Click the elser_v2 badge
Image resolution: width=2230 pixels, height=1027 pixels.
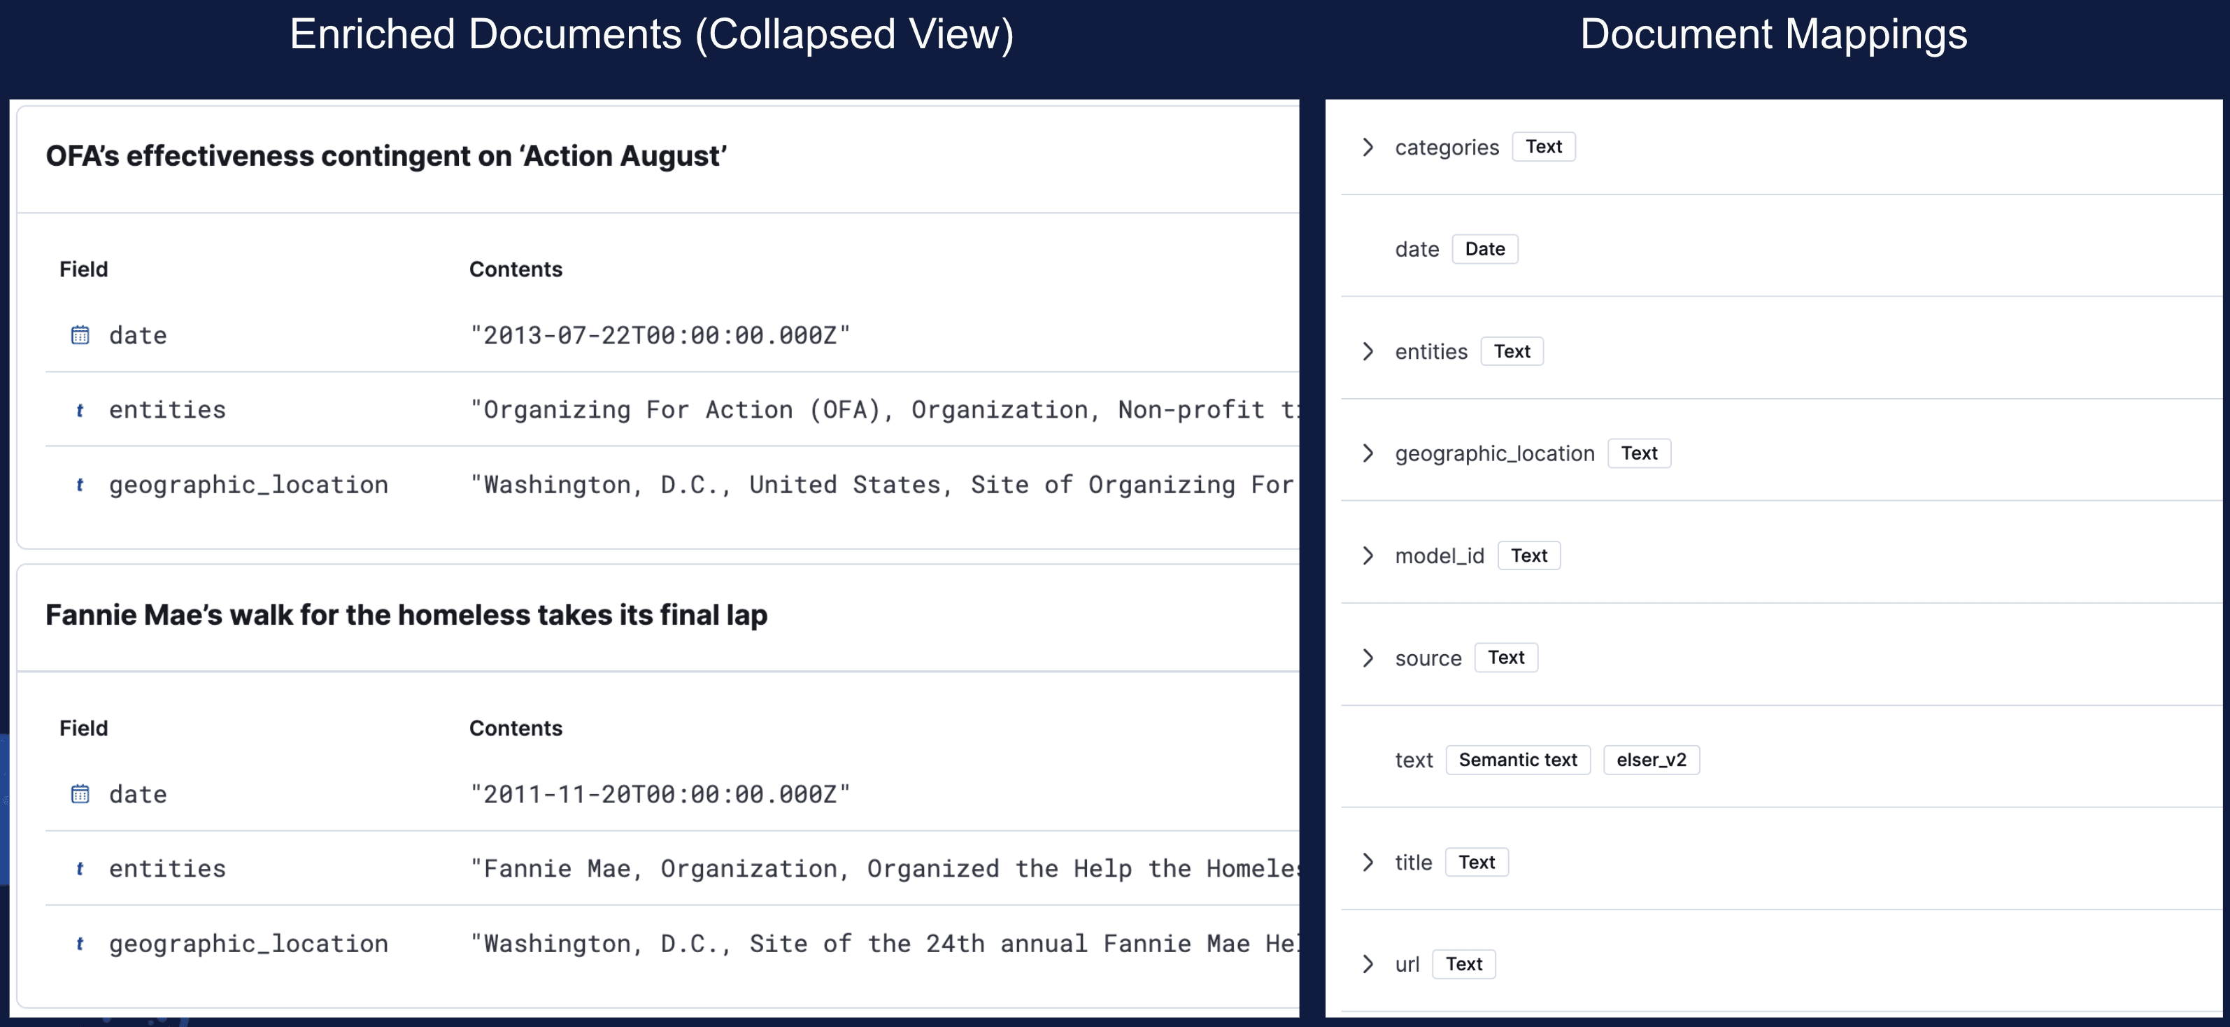(x=1651, y=760)
